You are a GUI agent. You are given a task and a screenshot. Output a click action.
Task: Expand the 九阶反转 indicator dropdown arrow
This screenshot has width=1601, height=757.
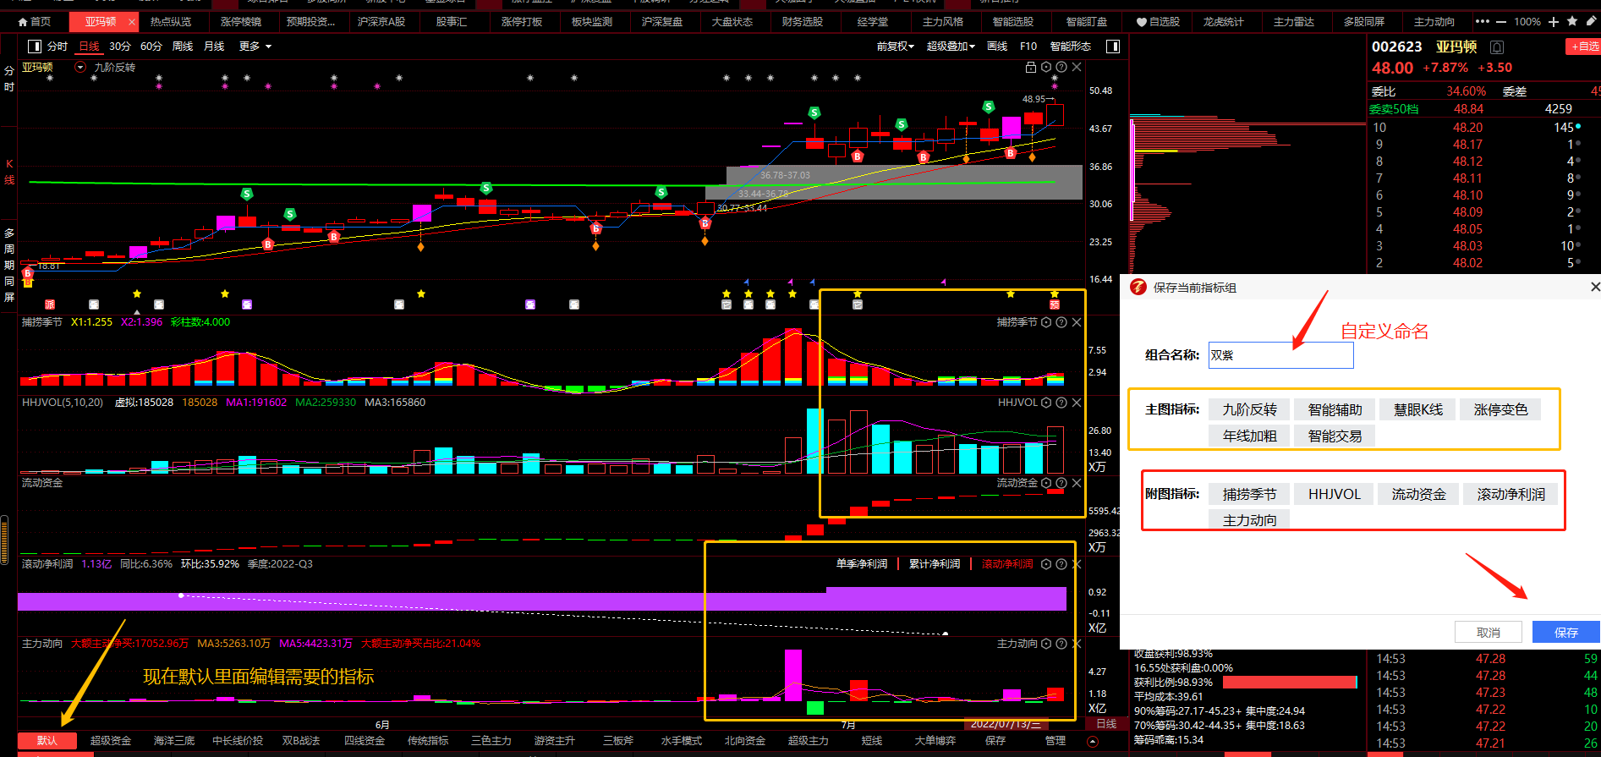[x=80, y=68]
